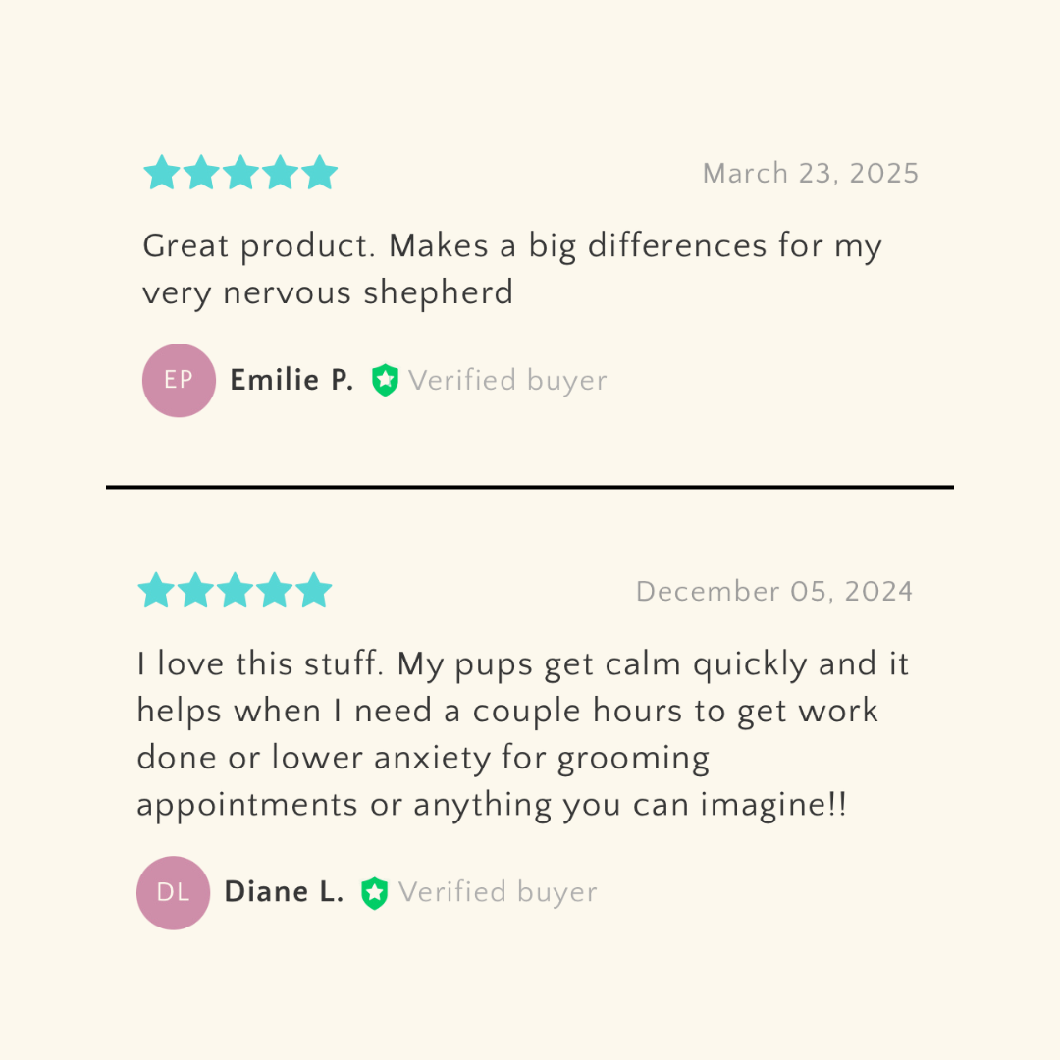Click the Verified buyer label beside Diane L.
The width and height of the screenshot is (1060, 1060).
click(498, 892)
